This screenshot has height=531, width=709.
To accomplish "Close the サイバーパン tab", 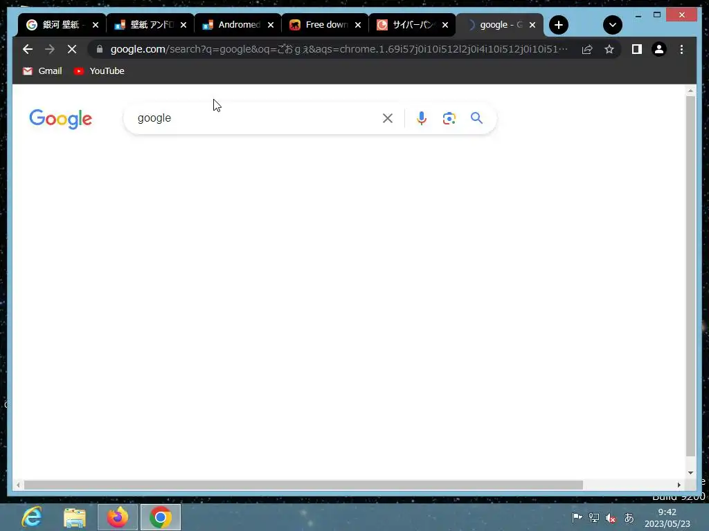I will coord(445,25).
